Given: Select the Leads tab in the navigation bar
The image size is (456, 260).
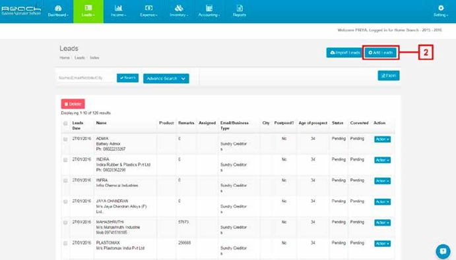Looking at the screenshot, I should point(88,11).
